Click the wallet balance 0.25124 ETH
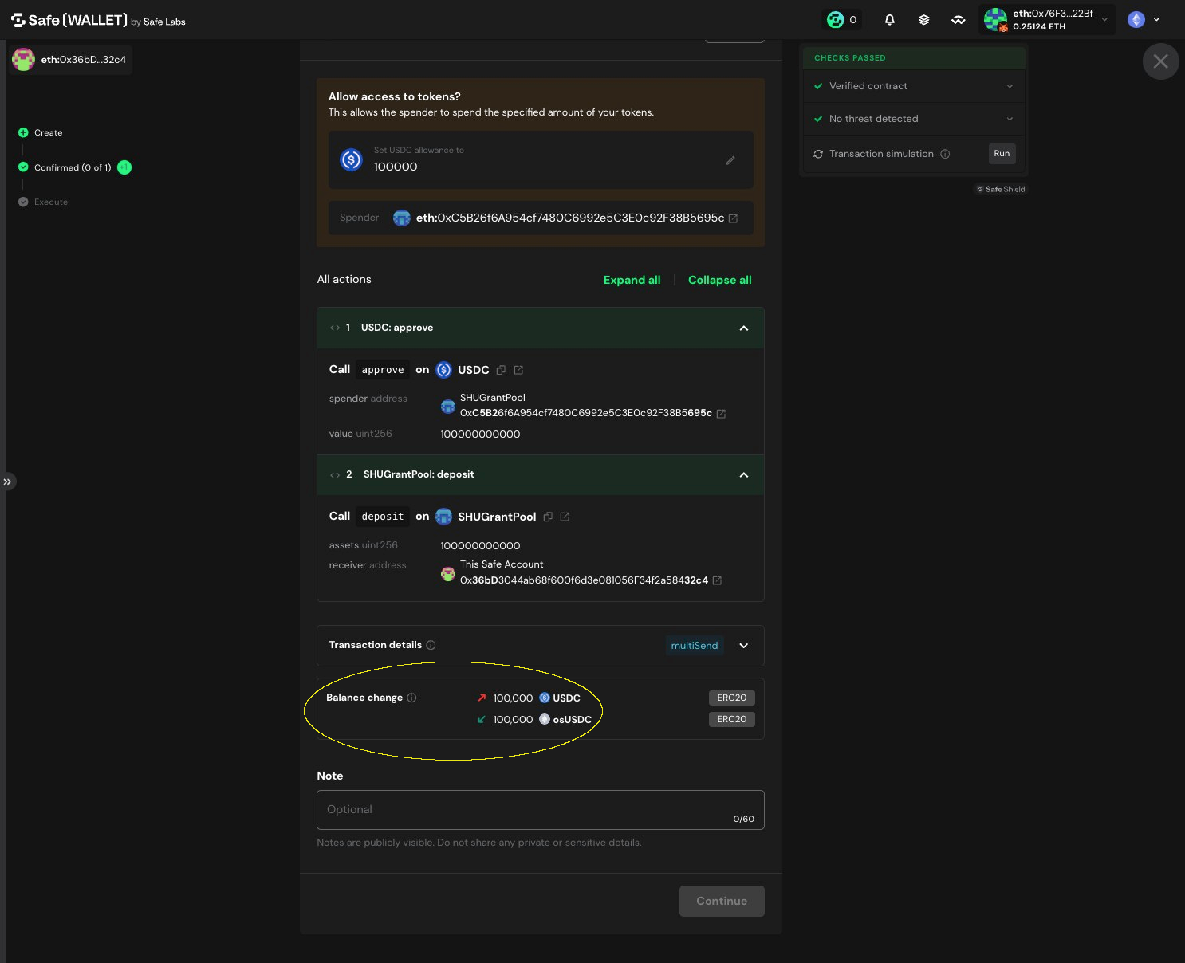 coord(1039,26)
